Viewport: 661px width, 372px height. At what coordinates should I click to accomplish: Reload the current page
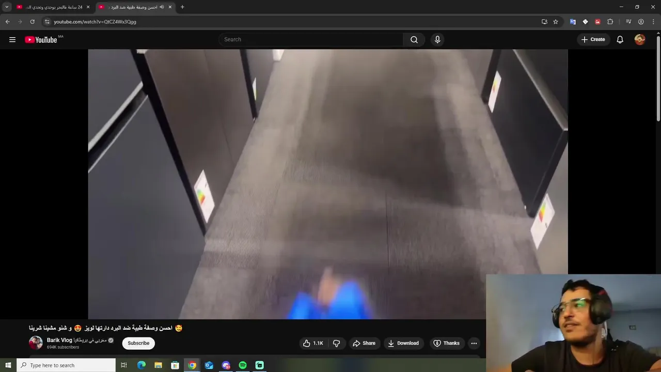click(x=32, y=22)
